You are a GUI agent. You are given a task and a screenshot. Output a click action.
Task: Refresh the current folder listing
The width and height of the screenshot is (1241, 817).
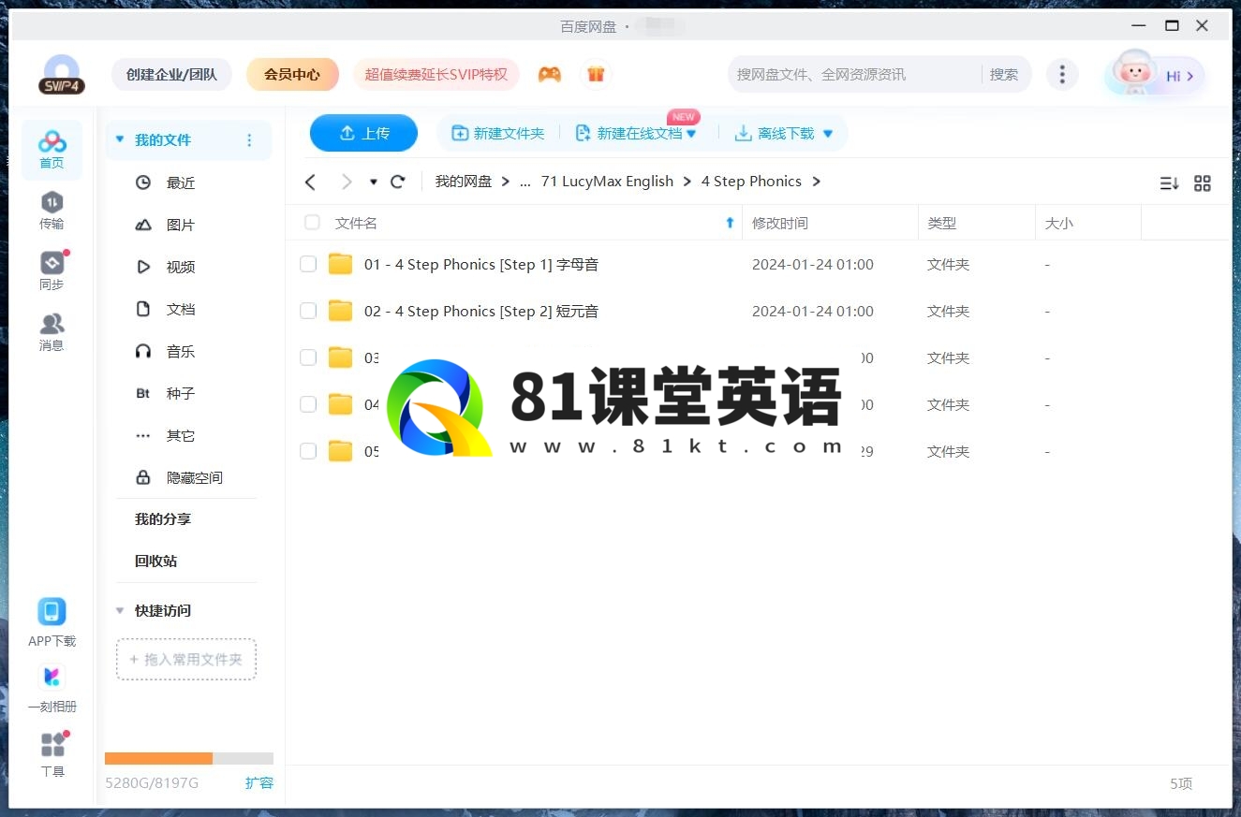pyautogui.click(x=398, y=182)
